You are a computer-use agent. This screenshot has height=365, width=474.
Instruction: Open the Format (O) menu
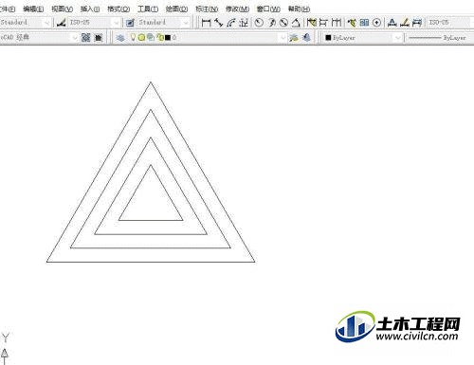tap(118, 9)
